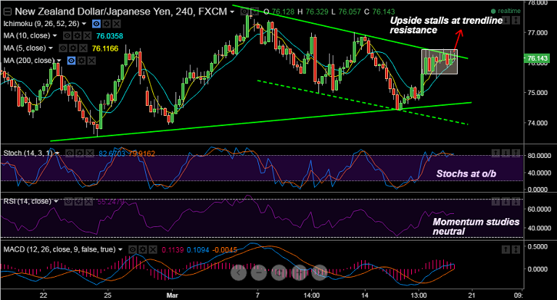Remove the MACD indicator
The height and width of the screenshot is (300, 557).
pos(152,249)
